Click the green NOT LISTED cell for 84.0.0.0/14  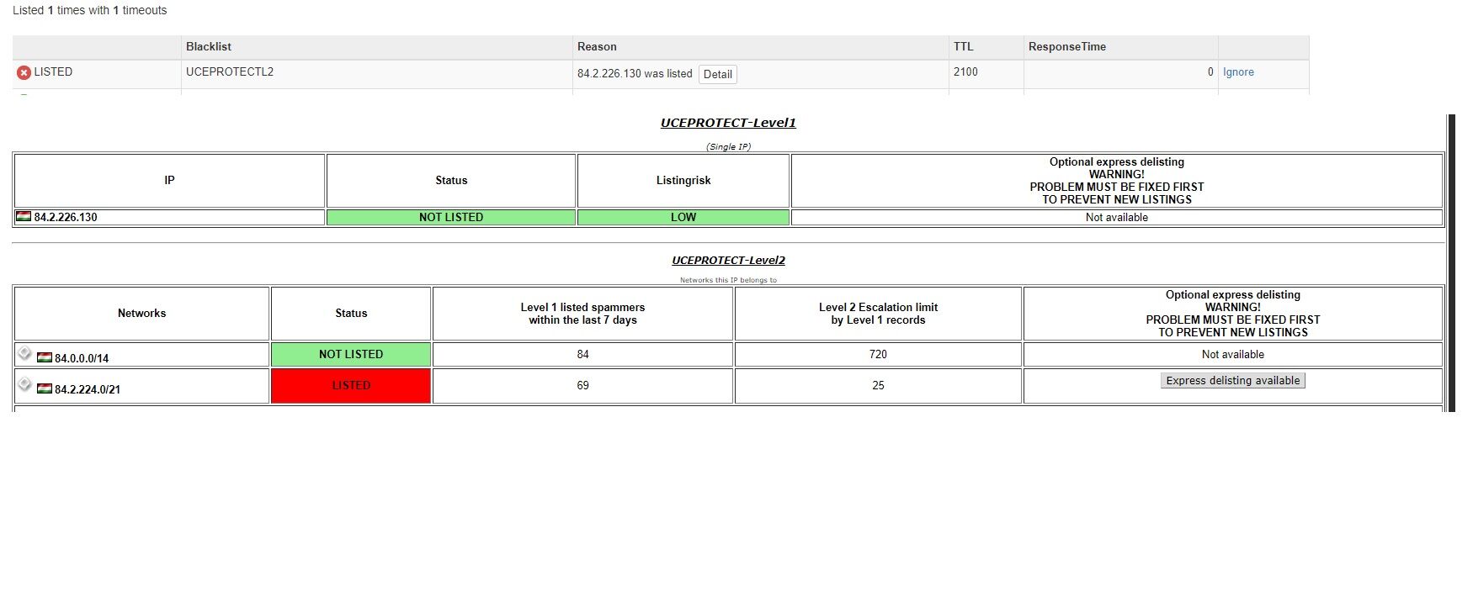(351, 354)
